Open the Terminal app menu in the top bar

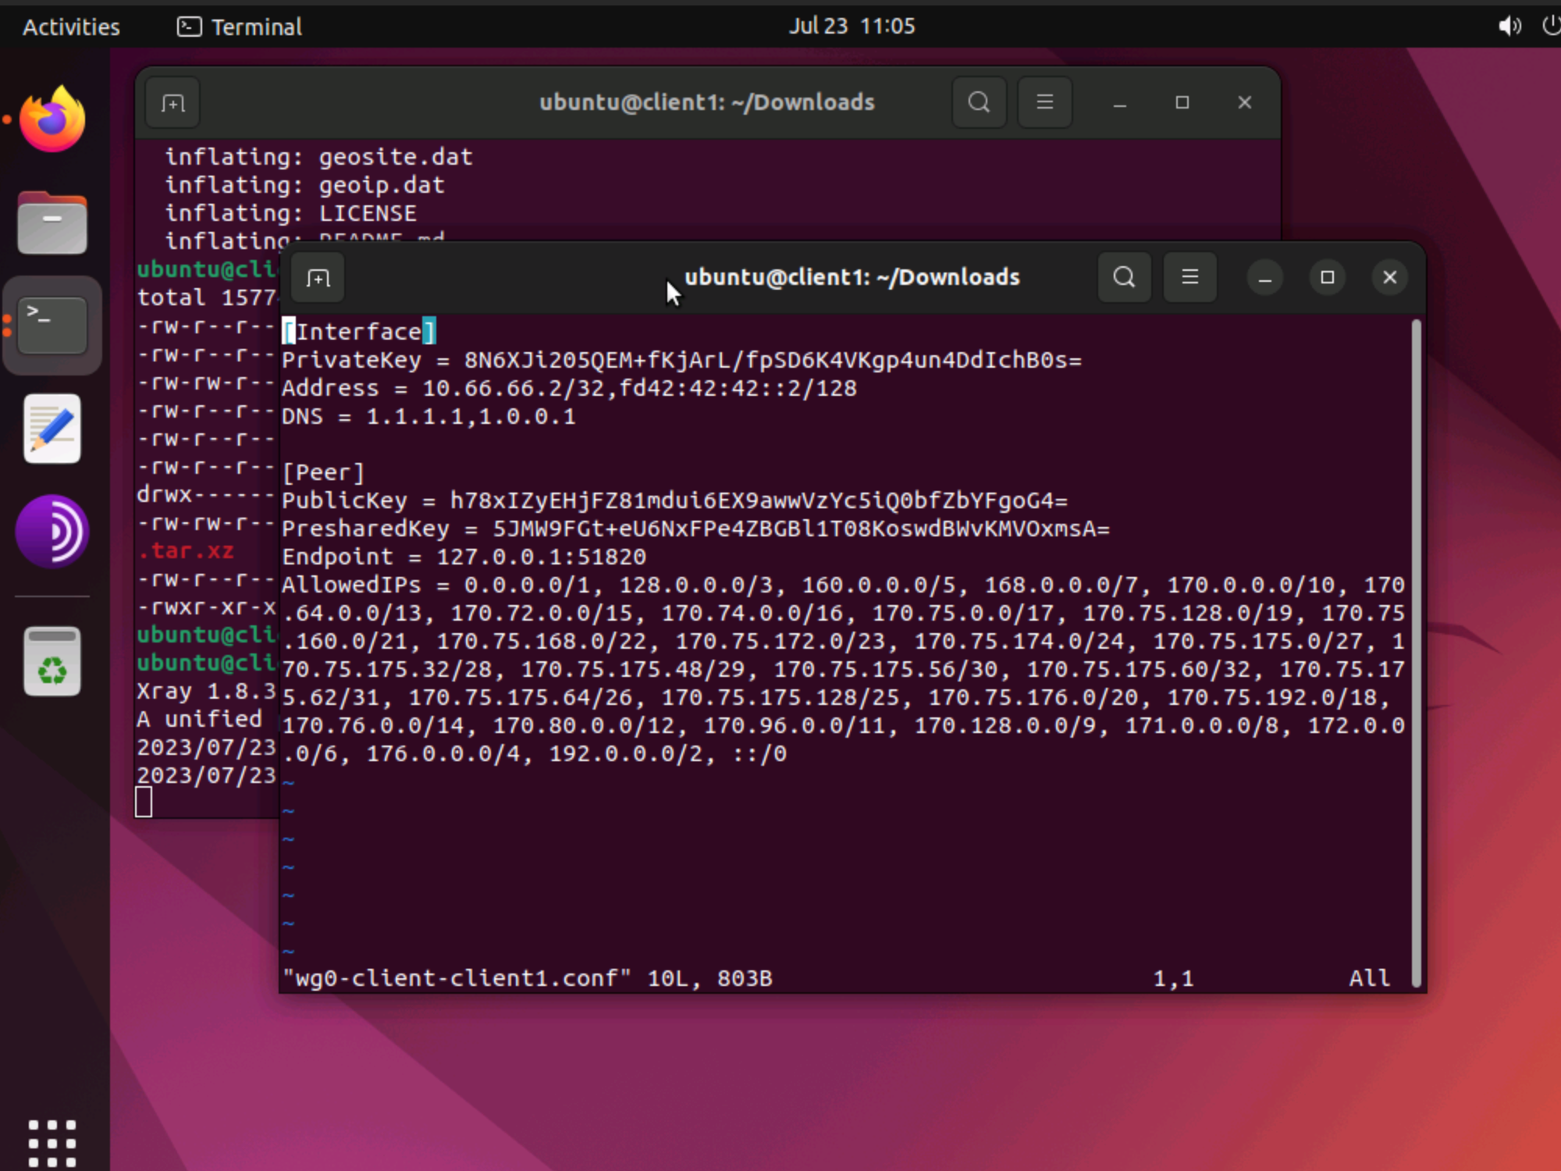238,26
